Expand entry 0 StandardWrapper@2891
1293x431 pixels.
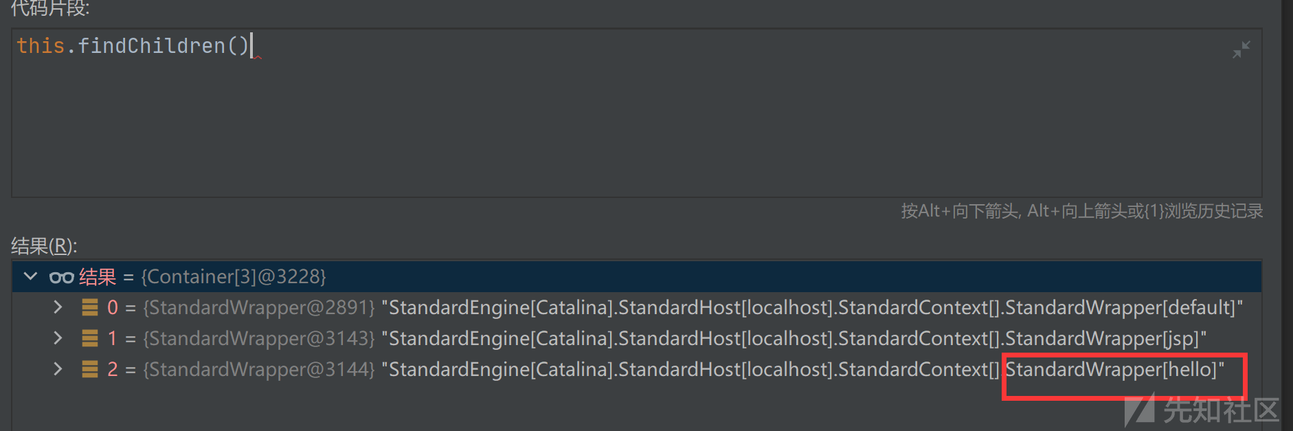[x=58, y=307]
